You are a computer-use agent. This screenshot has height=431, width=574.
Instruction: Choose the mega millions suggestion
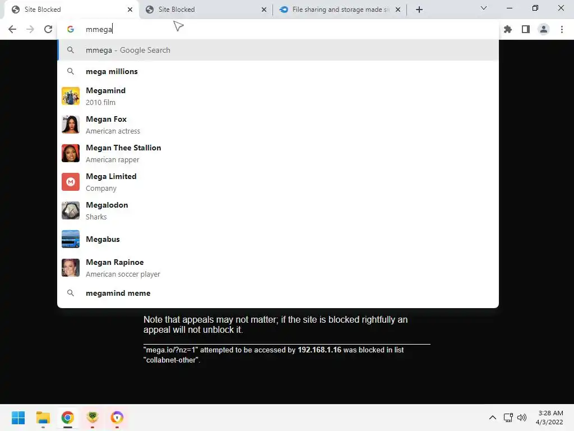coord(278,71)
